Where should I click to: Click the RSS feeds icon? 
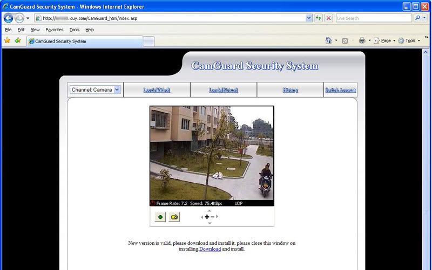coord(345,41)
